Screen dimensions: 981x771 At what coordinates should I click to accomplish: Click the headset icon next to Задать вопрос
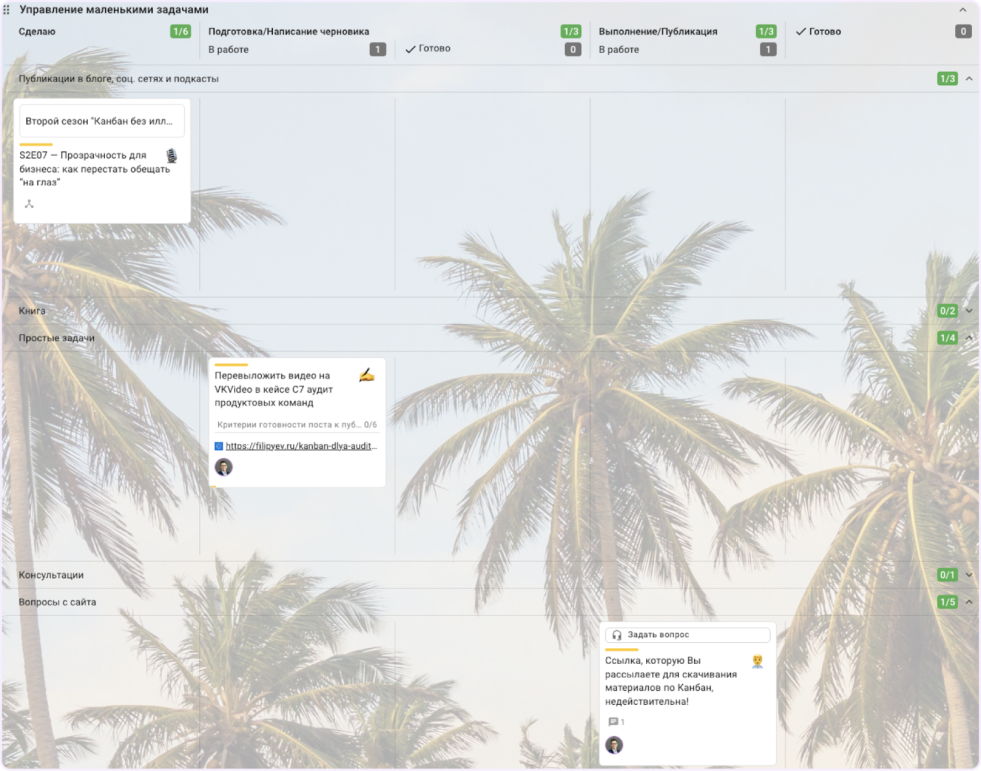click(617, 635)
